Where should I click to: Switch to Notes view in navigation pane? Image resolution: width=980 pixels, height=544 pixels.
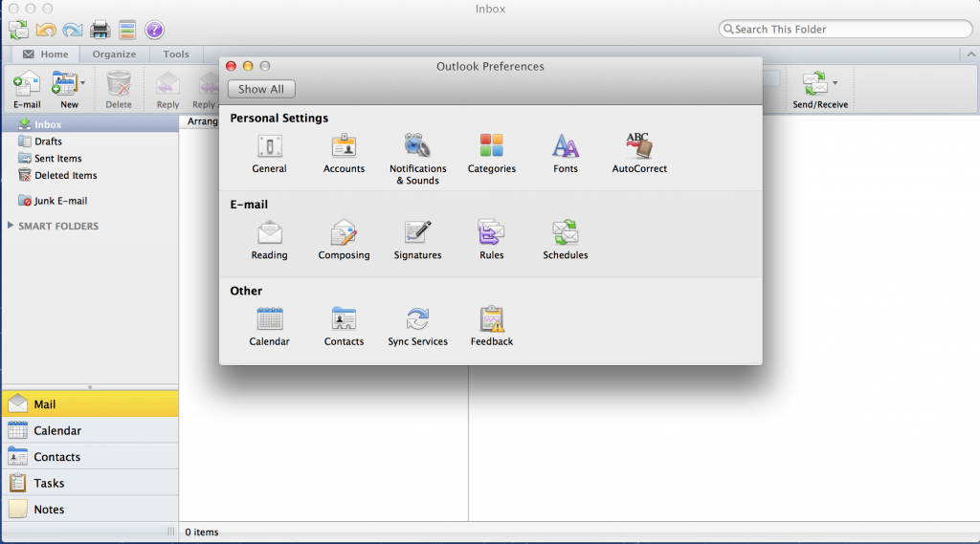pos(90,509)
